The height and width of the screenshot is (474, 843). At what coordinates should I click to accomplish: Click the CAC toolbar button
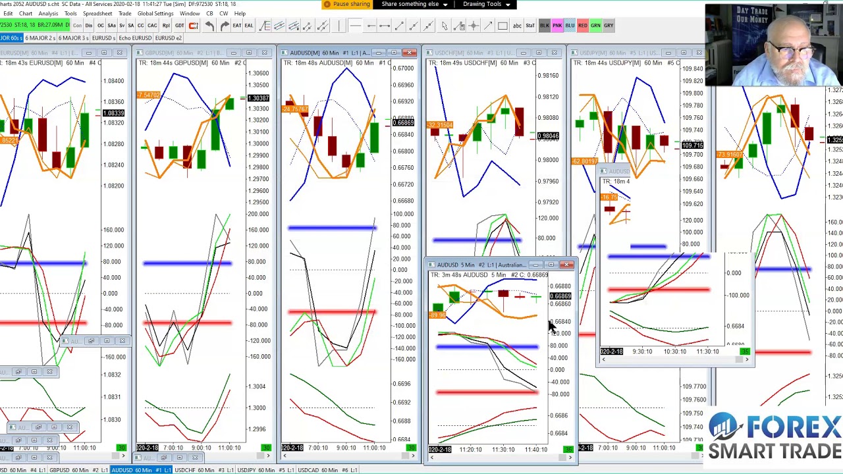(x=152, y=26)
